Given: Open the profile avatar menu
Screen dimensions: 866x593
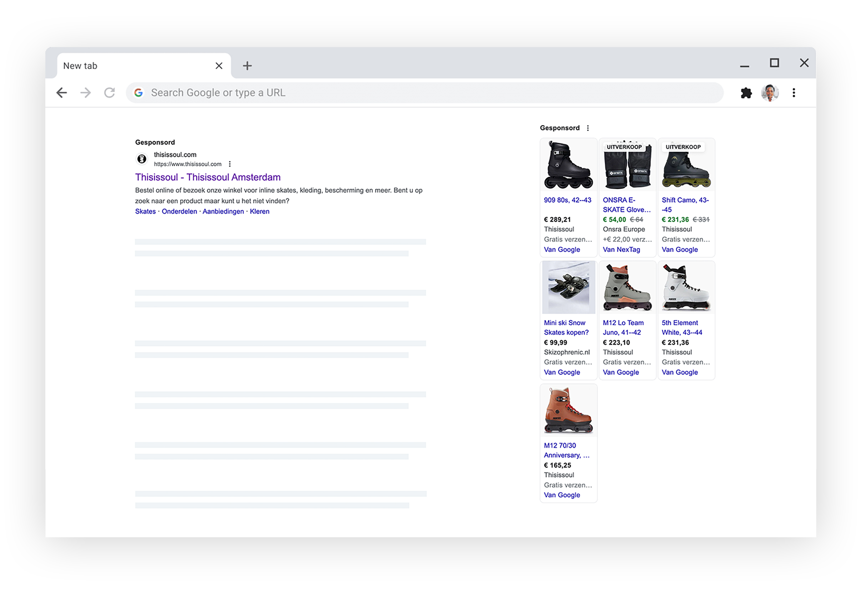Looking at the screenshot, I should tap(770, 93).
